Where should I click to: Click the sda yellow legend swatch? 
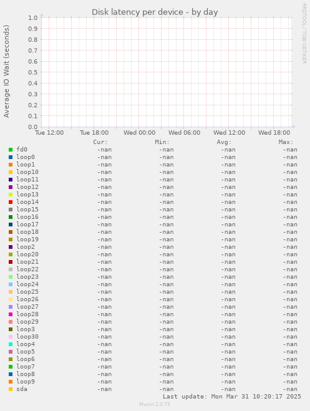(11, 389)
